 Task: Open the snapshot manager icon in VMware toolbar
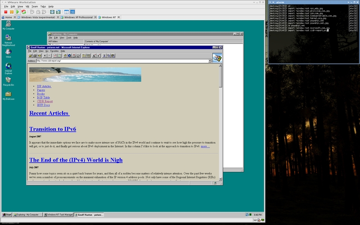pos(44,12)
